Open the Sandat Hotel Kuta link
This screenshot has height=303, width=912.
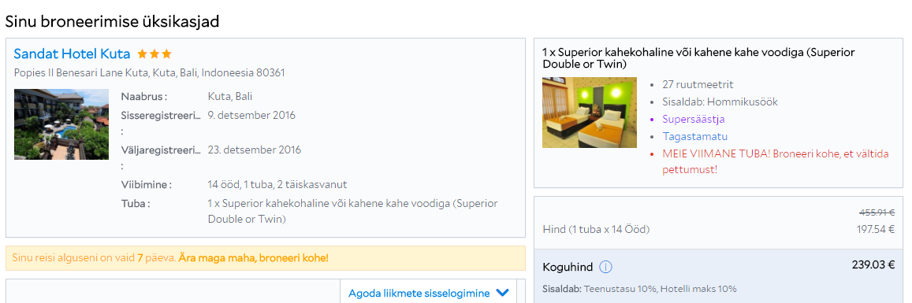pos(72,54)
